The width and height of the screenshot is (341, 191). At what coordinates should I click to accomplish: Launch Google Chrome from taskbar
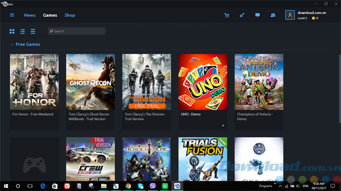point(129,186)
